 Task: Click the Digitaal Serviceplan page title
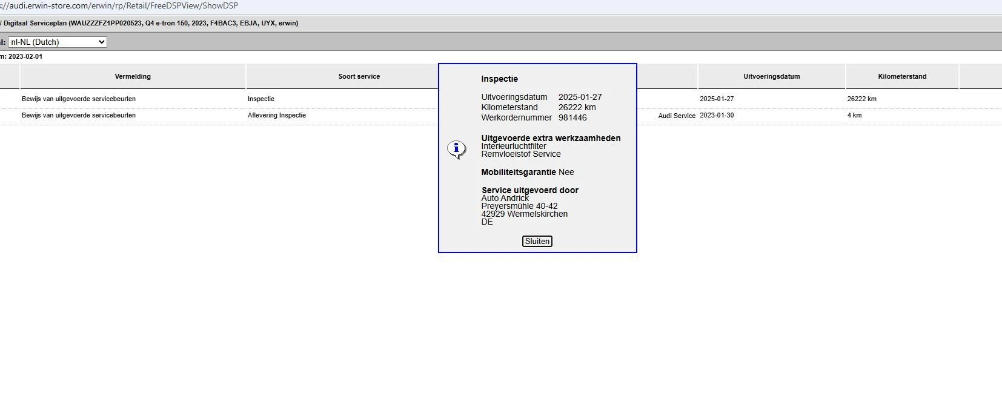click(151, 23)
